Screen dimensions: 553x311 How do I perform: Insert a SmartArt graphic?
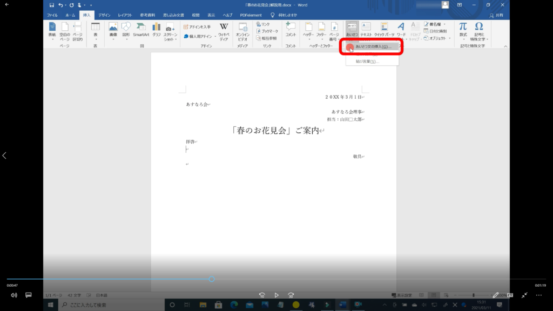click(x=141, y=30)
